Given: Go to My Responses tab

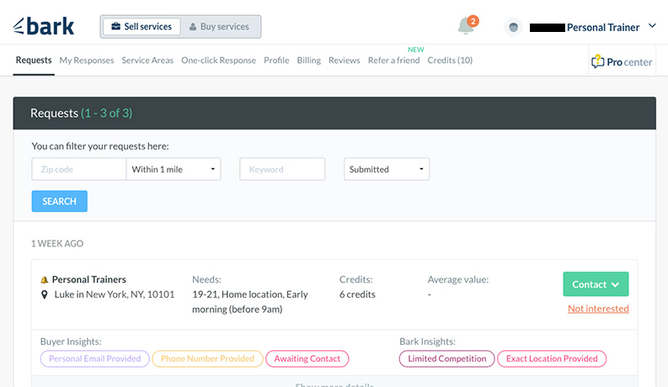Looking at the screenshot, I should pos(87,61).
